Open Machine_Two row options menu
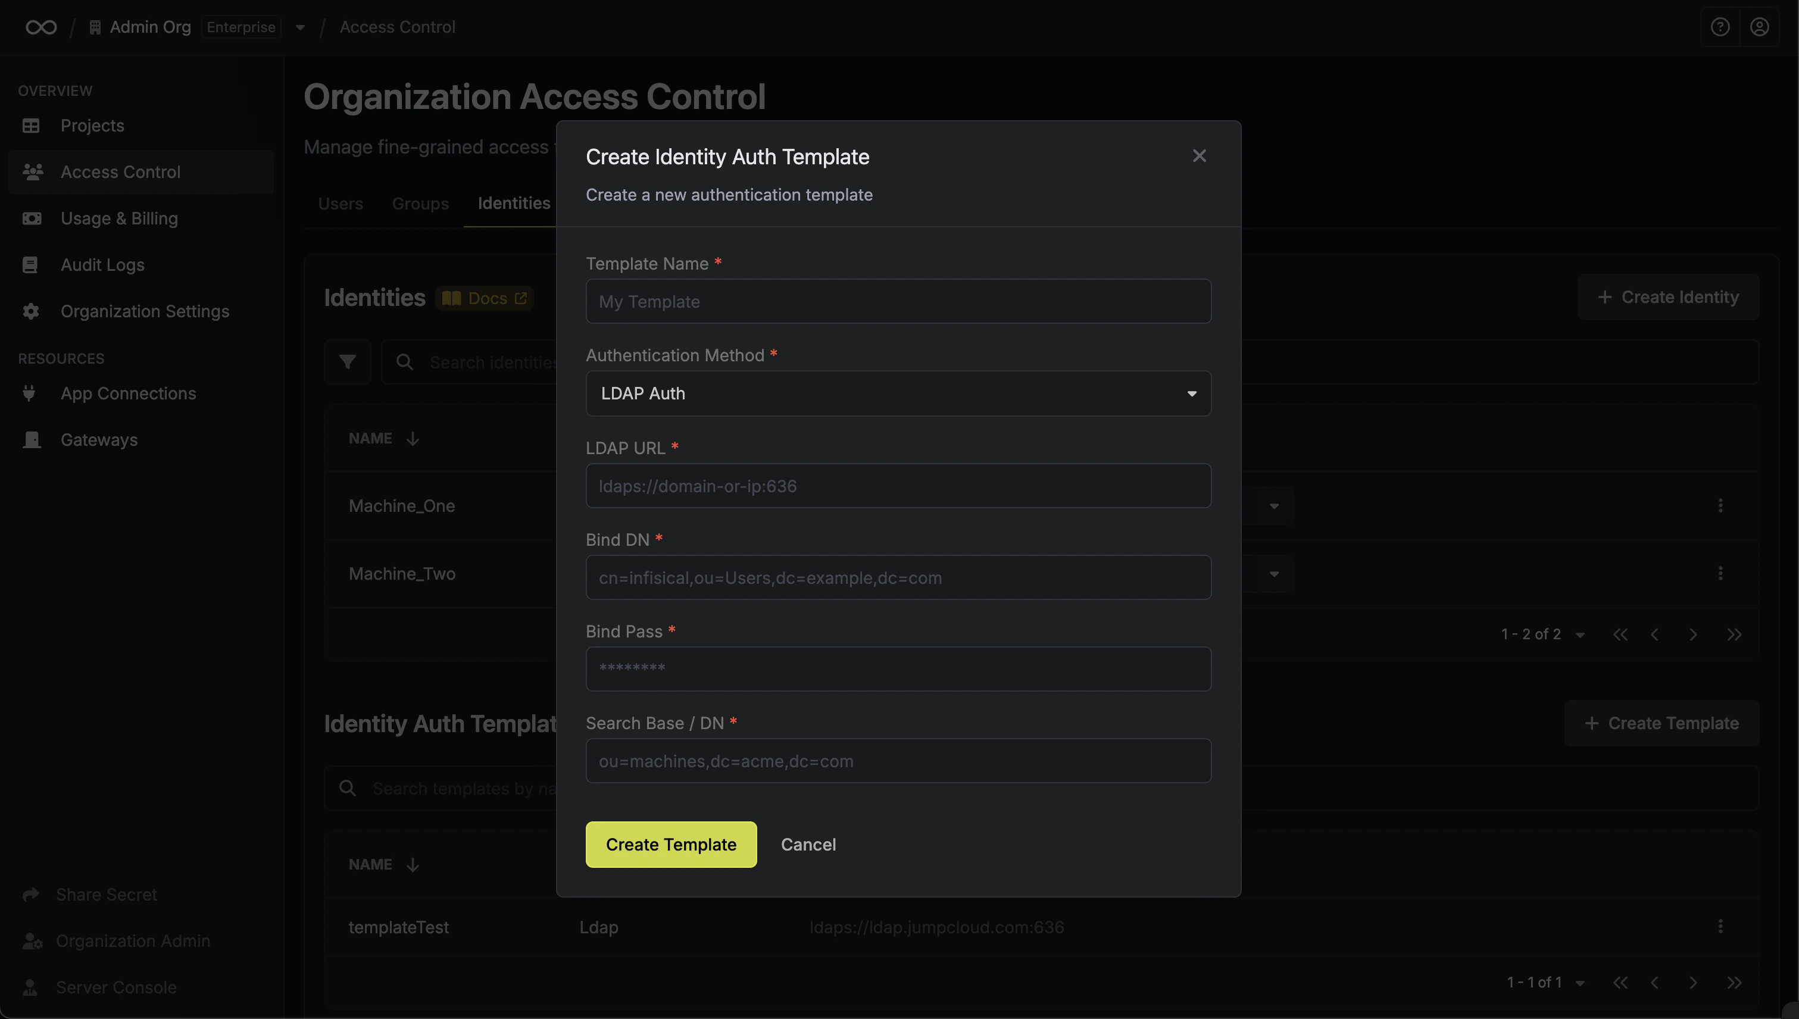 pos(1720,573)
